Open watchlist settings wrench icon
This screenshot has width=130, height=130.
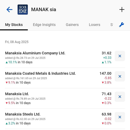(121, 25)
